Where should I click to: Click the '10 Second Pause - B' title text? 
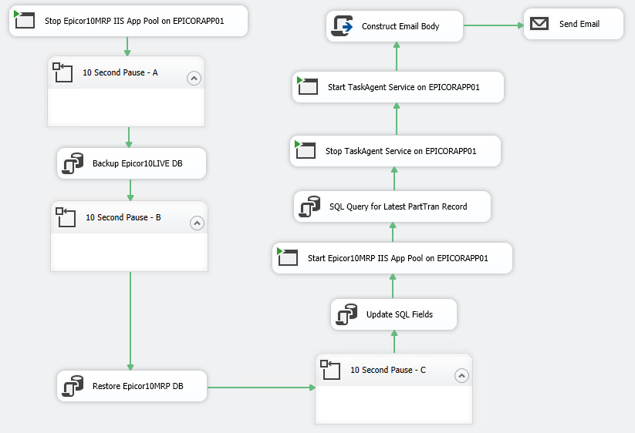tap(123, 217)
